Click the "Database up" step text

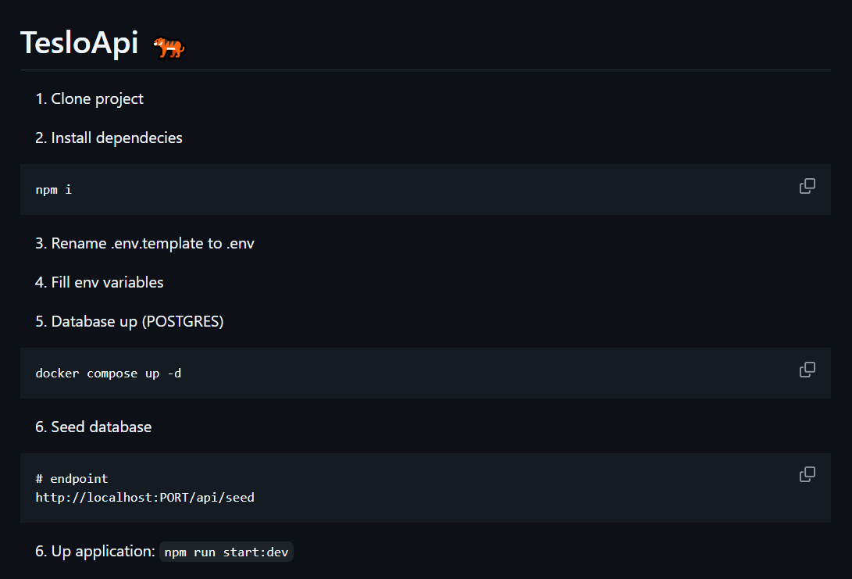[94, 321]
